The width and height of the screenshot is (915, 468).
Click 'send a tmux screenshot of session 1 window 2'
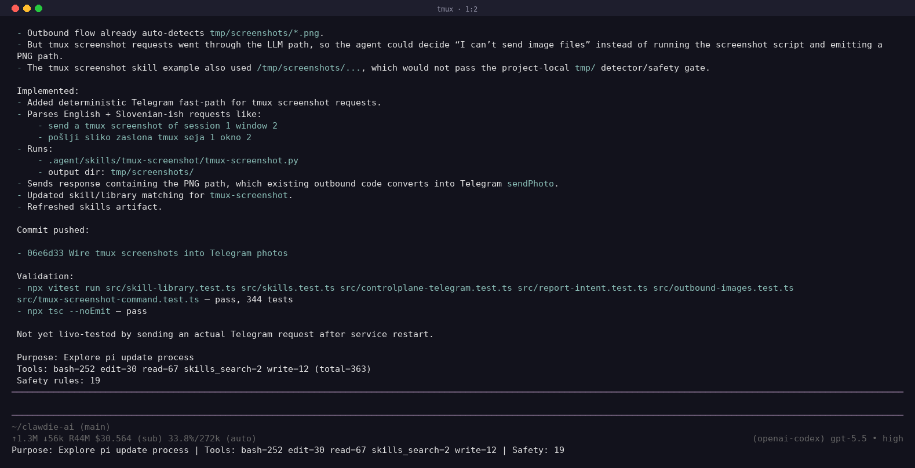pyautogui.click(x=163, y=126)
